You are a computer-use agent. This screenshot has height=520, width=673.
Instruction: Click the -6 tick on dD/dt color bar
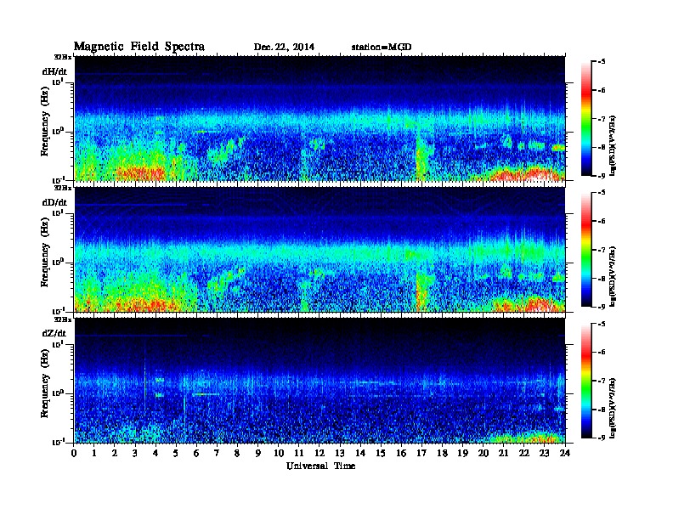602,222
